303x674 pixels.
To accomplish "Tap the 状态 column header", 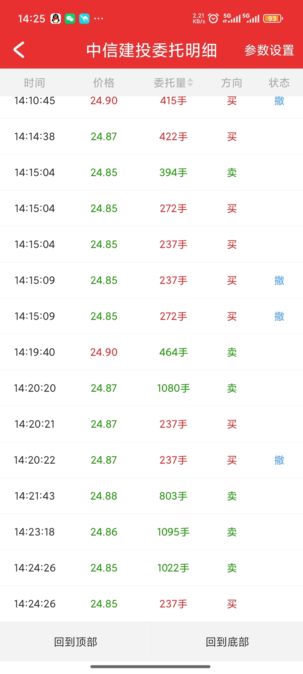I will click(x=279, y=83).
